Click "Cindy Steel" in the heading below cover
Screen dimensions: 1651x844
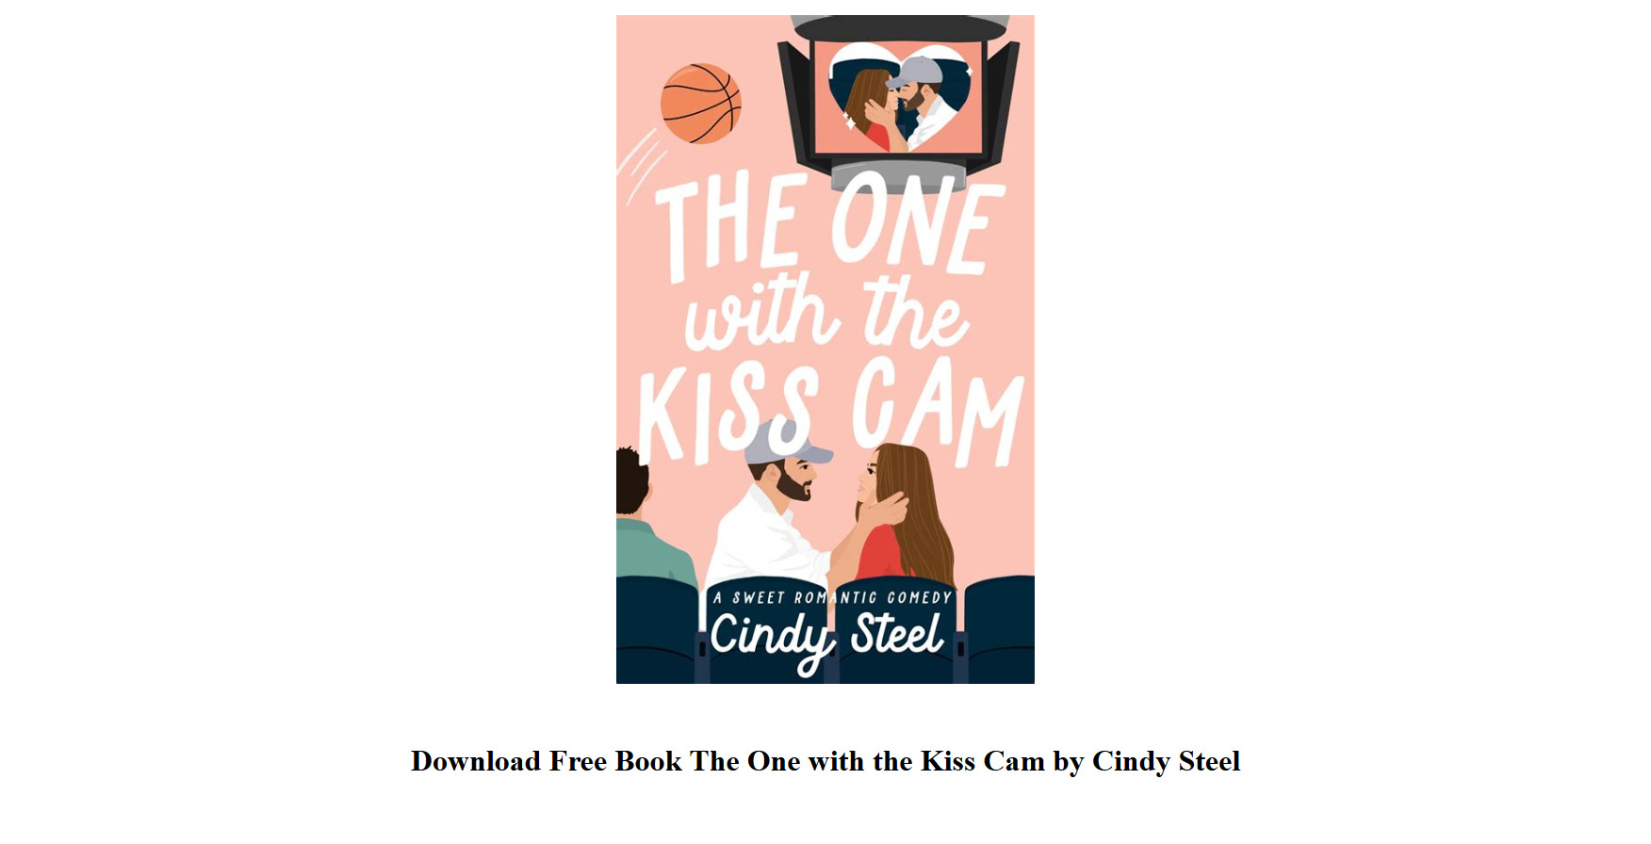(x=1166, y=761)
